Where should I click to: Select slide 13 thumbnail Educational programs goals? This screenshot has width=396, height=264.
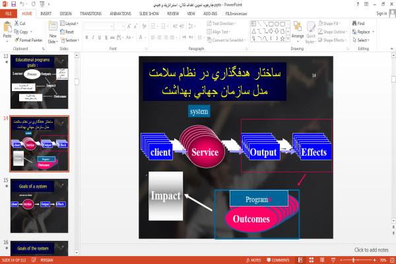tap(39, 82)
